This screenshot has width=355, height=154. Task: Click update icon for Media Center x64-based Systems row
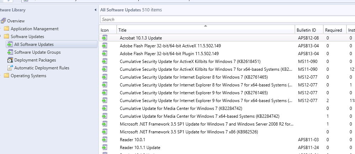104,116
